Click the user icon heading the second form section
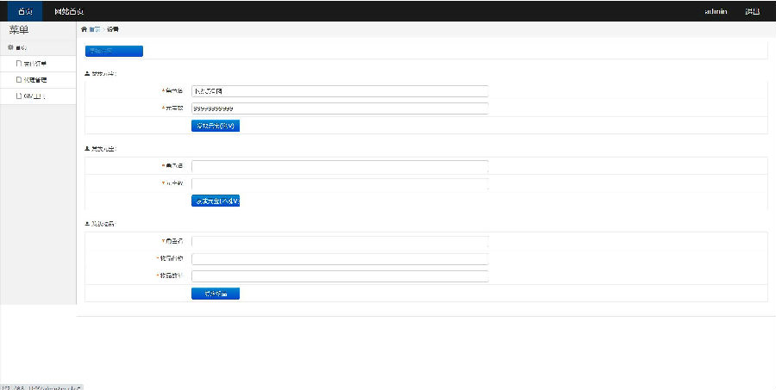 (87, 149)
